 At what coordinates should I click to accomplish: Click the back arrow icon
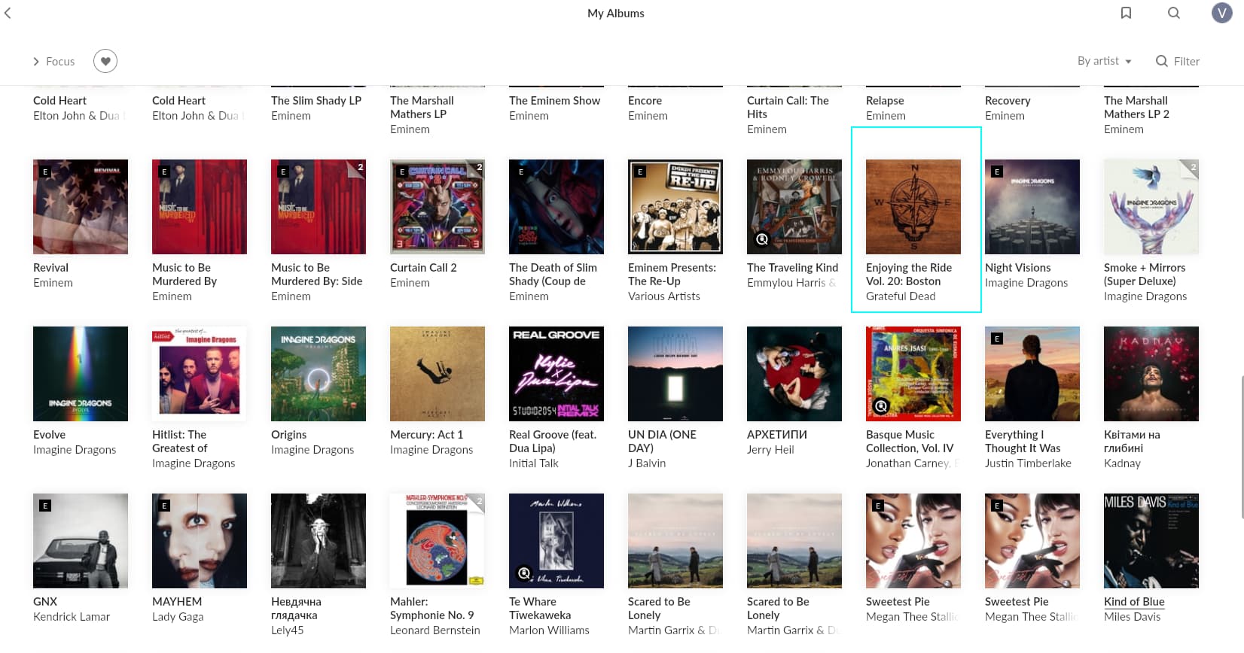coord(8,13)
